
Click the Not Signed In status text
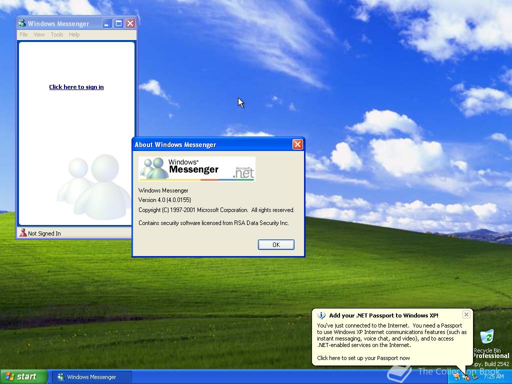pos(44,233)
